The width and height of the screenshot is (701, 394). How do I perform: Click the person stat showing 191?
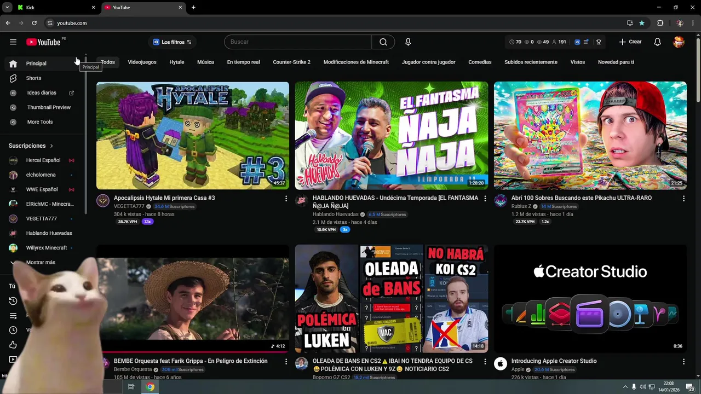pyautogui.click(x=559, y=42)
